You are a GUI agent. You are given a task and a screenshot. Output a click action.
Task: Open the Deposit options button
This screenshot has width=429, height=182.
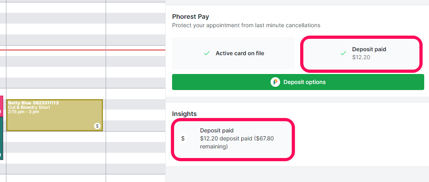tap(298, 82)
